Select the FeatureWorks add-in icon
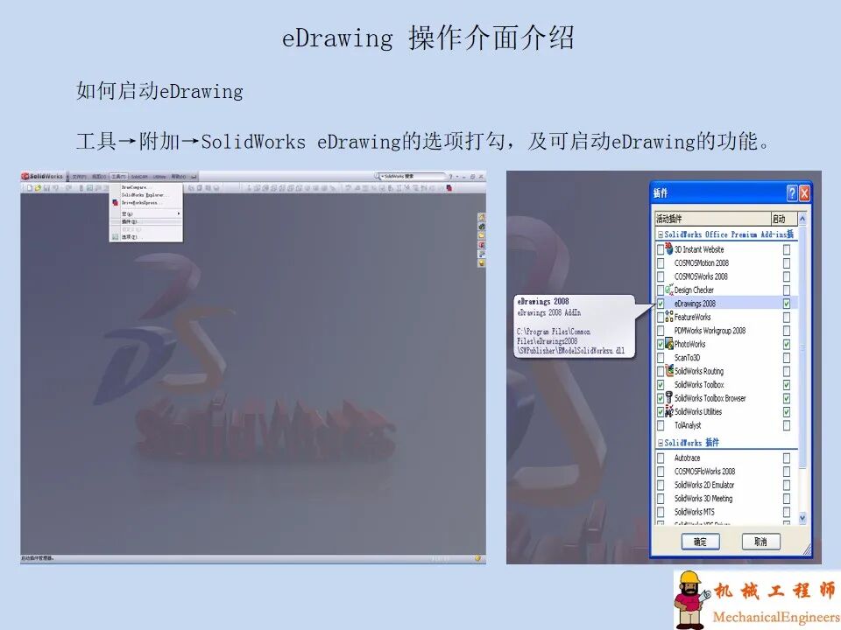 668,318
